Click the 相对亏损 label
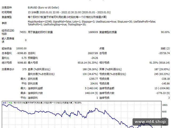Image resolution: width=171 pixels, height=128 pixels. click(x=104, y=63)
